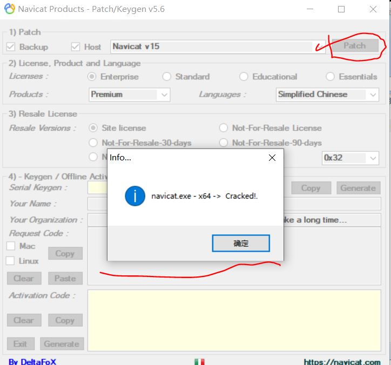Screen dimensions: 391x365
Task: Click the Exit button
Action: [x=21, y=344]
